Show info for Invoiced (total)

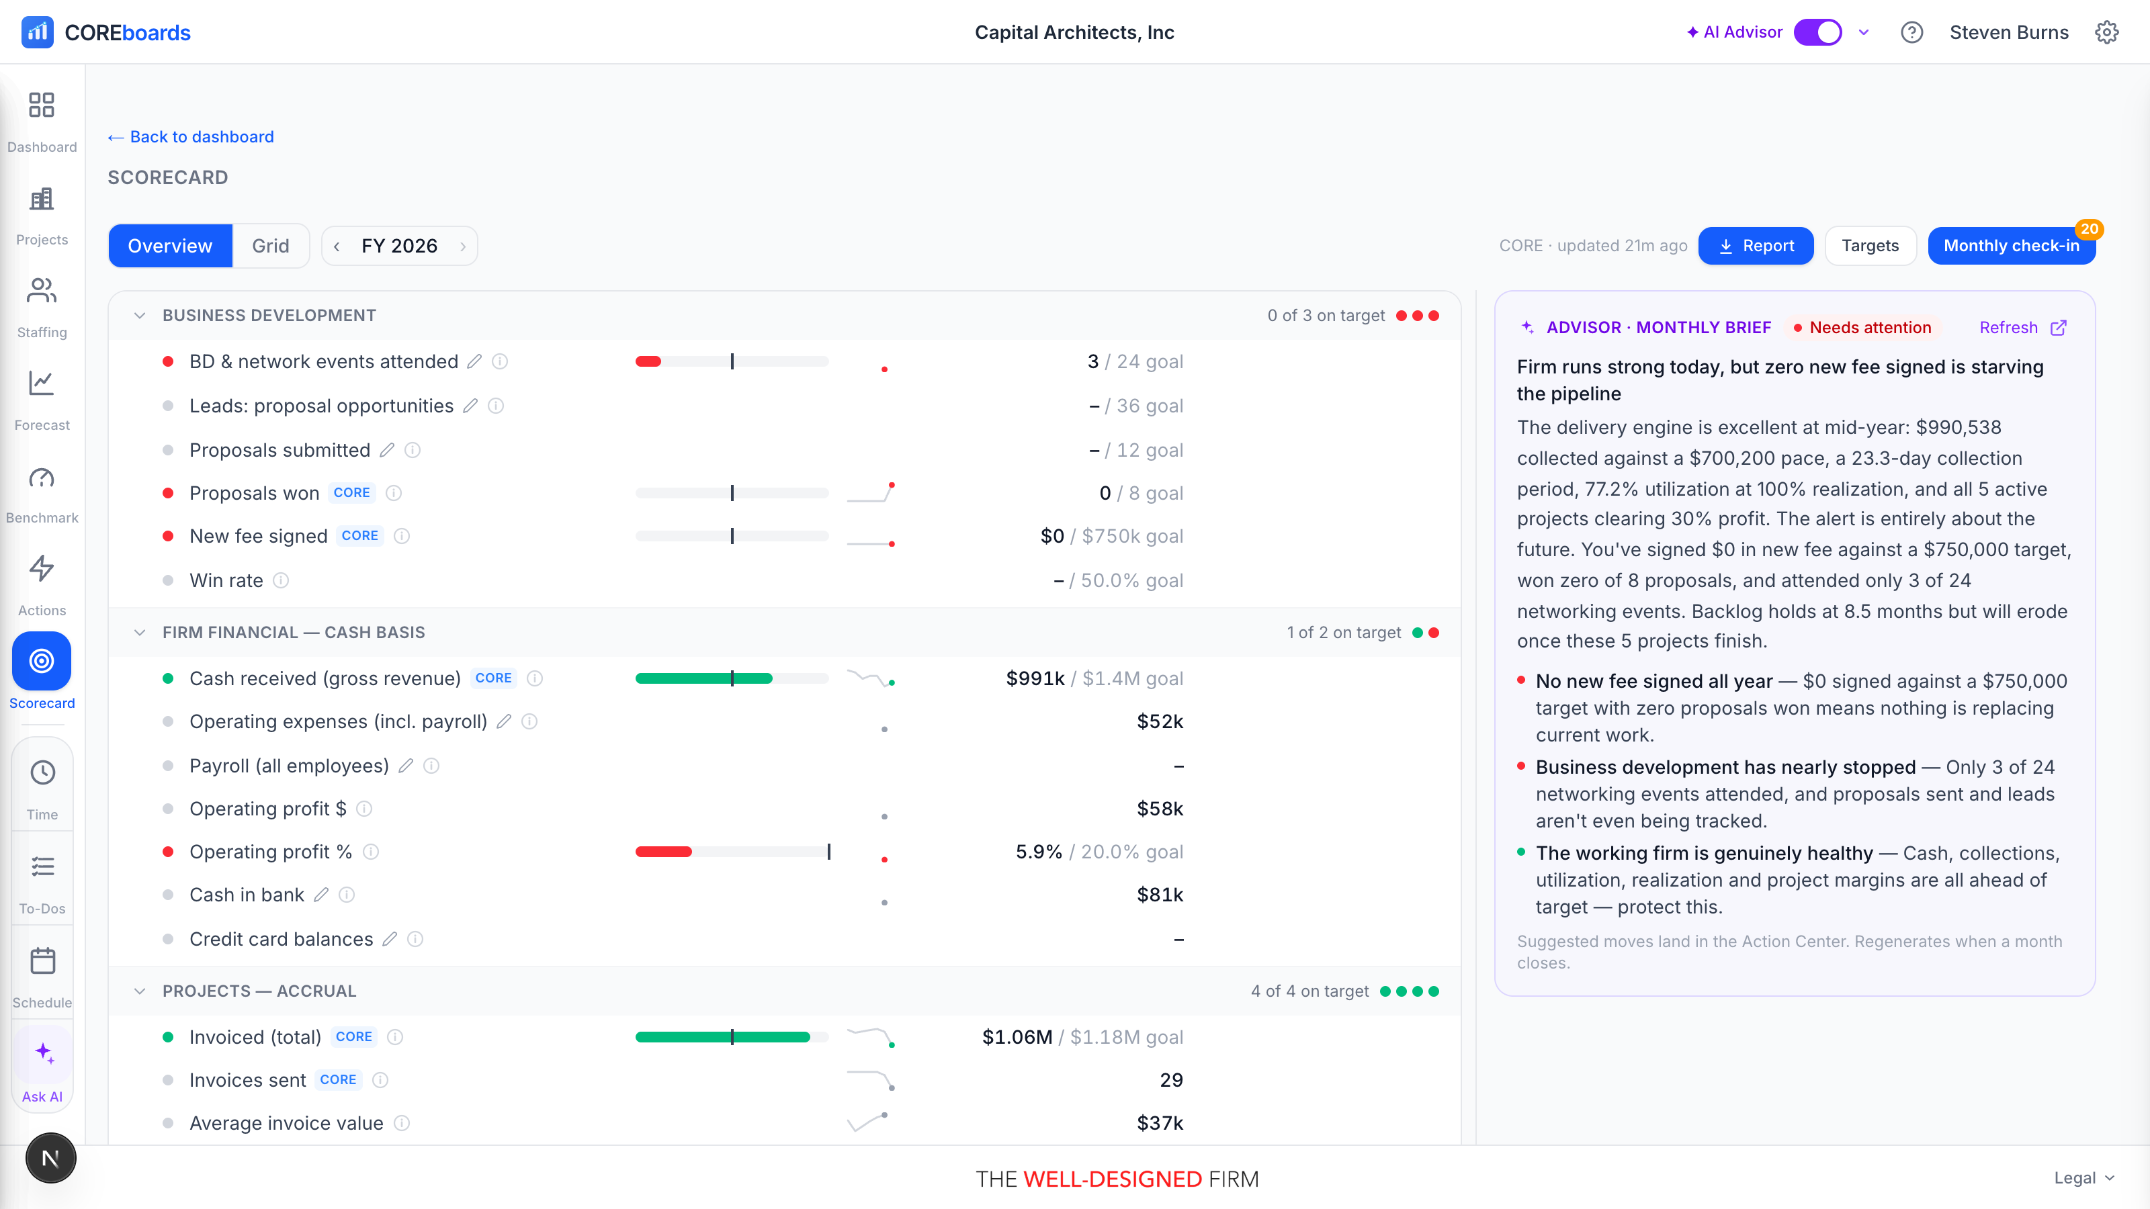click(395, 1037)
